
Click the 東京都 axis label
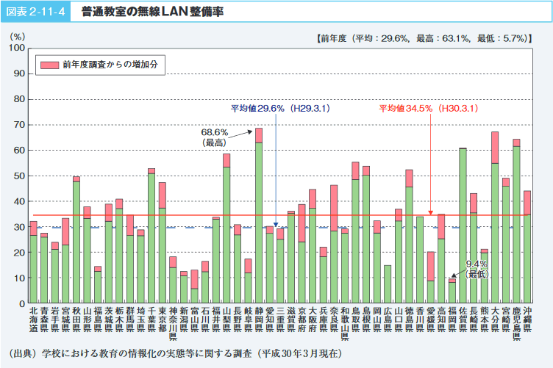click(163, 320)
